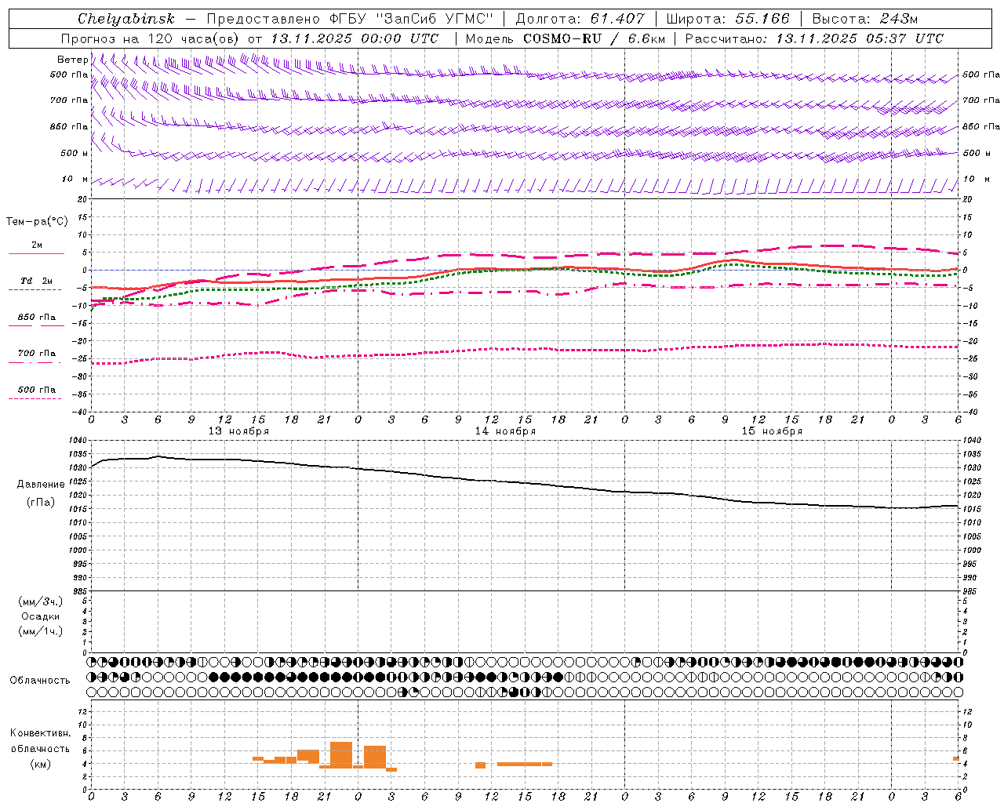Click the '13 ноября' date label
The image size is (1004, 803).
(238, 431)
